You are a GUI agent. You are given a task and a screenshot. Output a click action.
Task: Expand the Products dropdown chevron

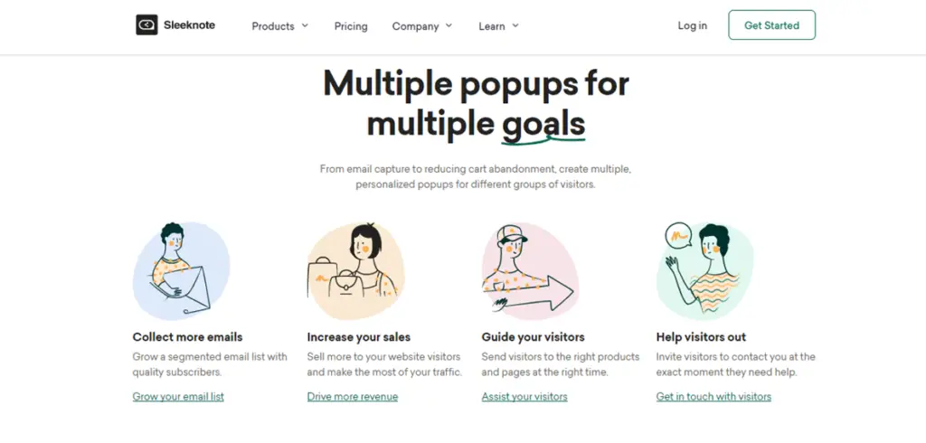click(x=305, y=25)
